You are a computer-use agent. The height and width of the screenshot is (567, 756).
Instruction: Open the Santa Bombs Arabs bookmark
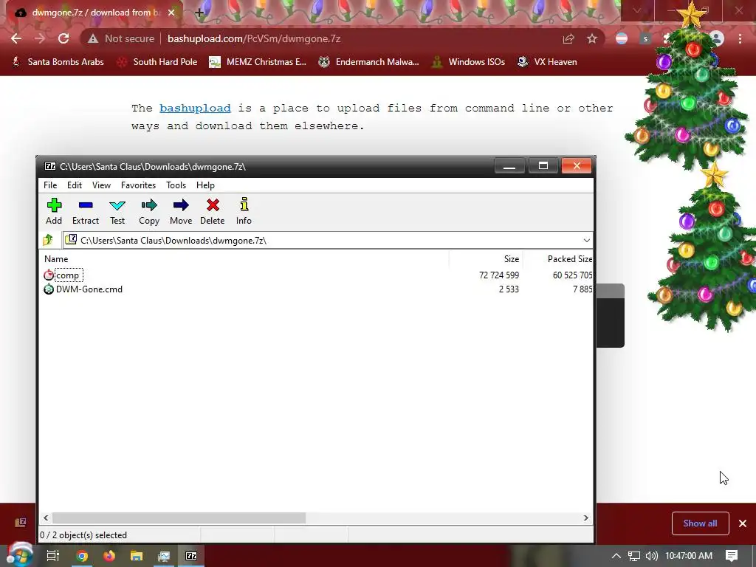click(58, 62)
